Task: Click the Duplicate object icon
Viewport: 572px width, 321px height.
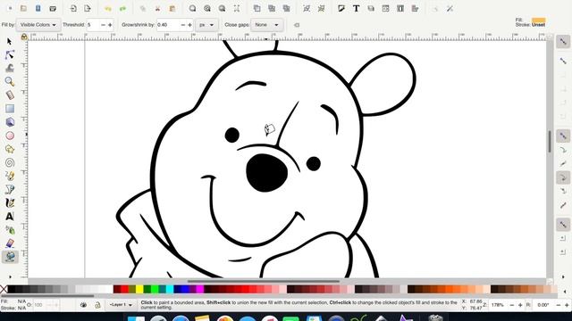Action: tap(257, 8)
